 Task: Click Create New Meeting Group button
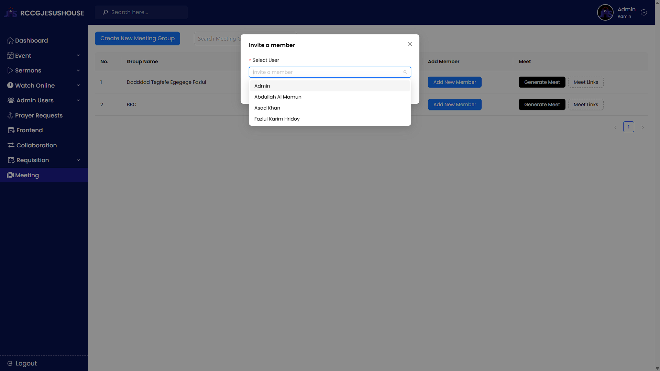pyautogui.click(x=137, y=38)
